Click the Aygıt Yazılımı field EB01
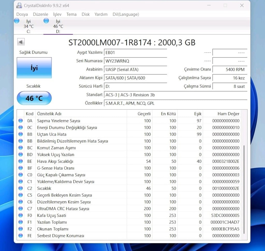This screenshot has height=251, width=265. pos(135,53)
